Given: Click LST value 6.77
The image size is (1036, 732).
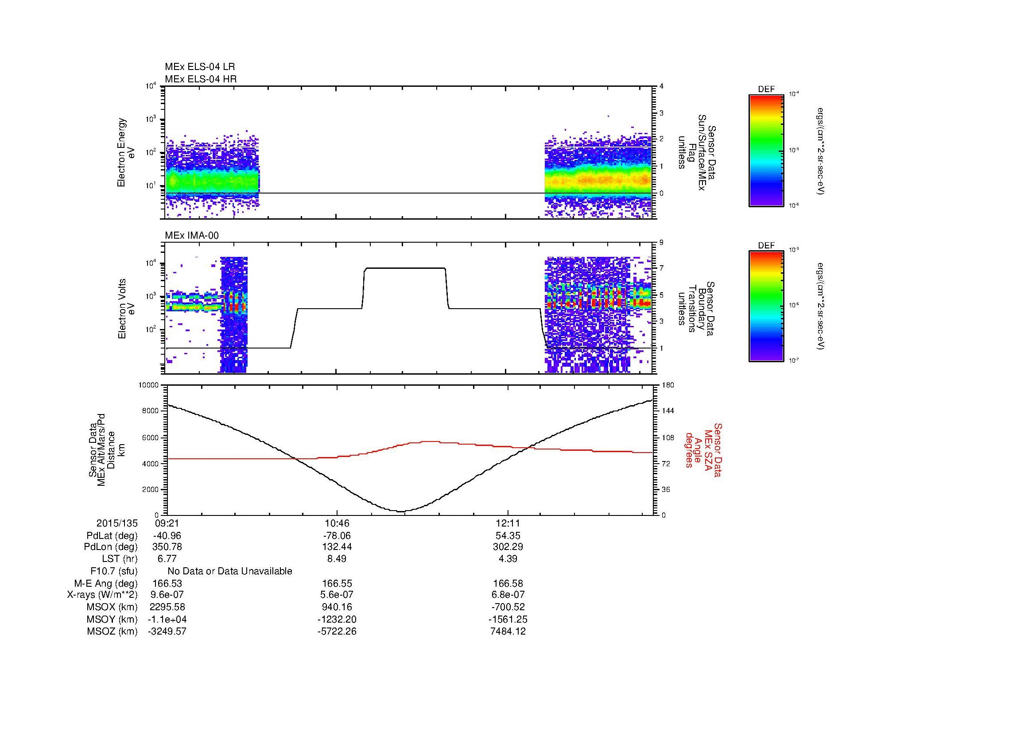Looking at the screenshot, I should (x=167, y=559).
